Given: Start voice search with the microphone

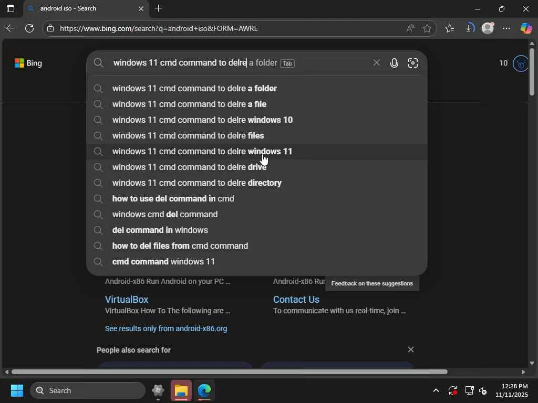Looking at the screenshot, I should (394, 63).
